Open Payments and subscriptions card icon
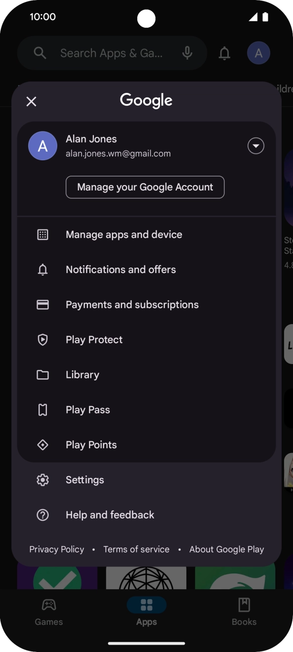Screen dimensions: 293x652 click(x=43, y=305)
